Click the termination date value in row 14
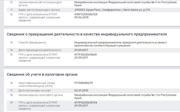Viewport: 180px width, 112px height. tap(81, 50)
